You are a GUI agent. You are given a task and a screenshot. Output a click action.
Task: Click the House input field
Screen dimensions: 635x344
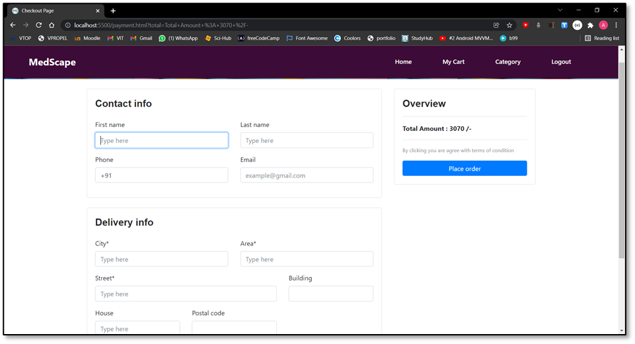(137, 327)
